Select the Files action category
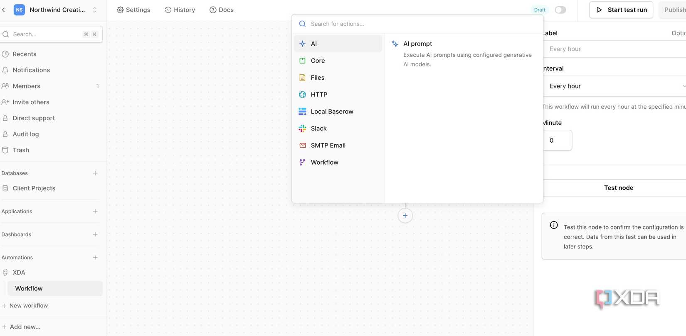Viewport: 686px width, 336px height. [x=338, y=78]
